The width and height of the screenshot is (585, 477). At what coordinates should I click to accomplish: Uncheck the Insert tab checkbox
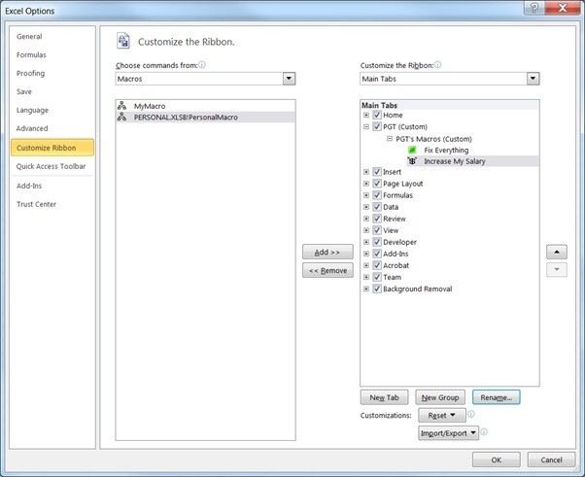coord(377,172)
